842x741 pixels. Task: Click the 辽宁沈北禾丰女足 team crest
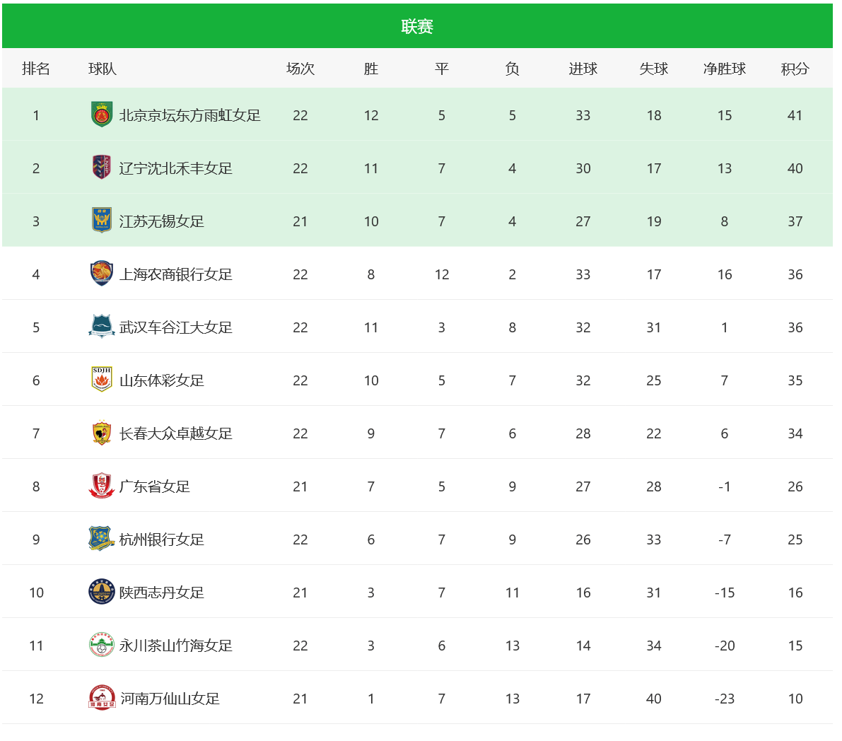tap(102, 167)
